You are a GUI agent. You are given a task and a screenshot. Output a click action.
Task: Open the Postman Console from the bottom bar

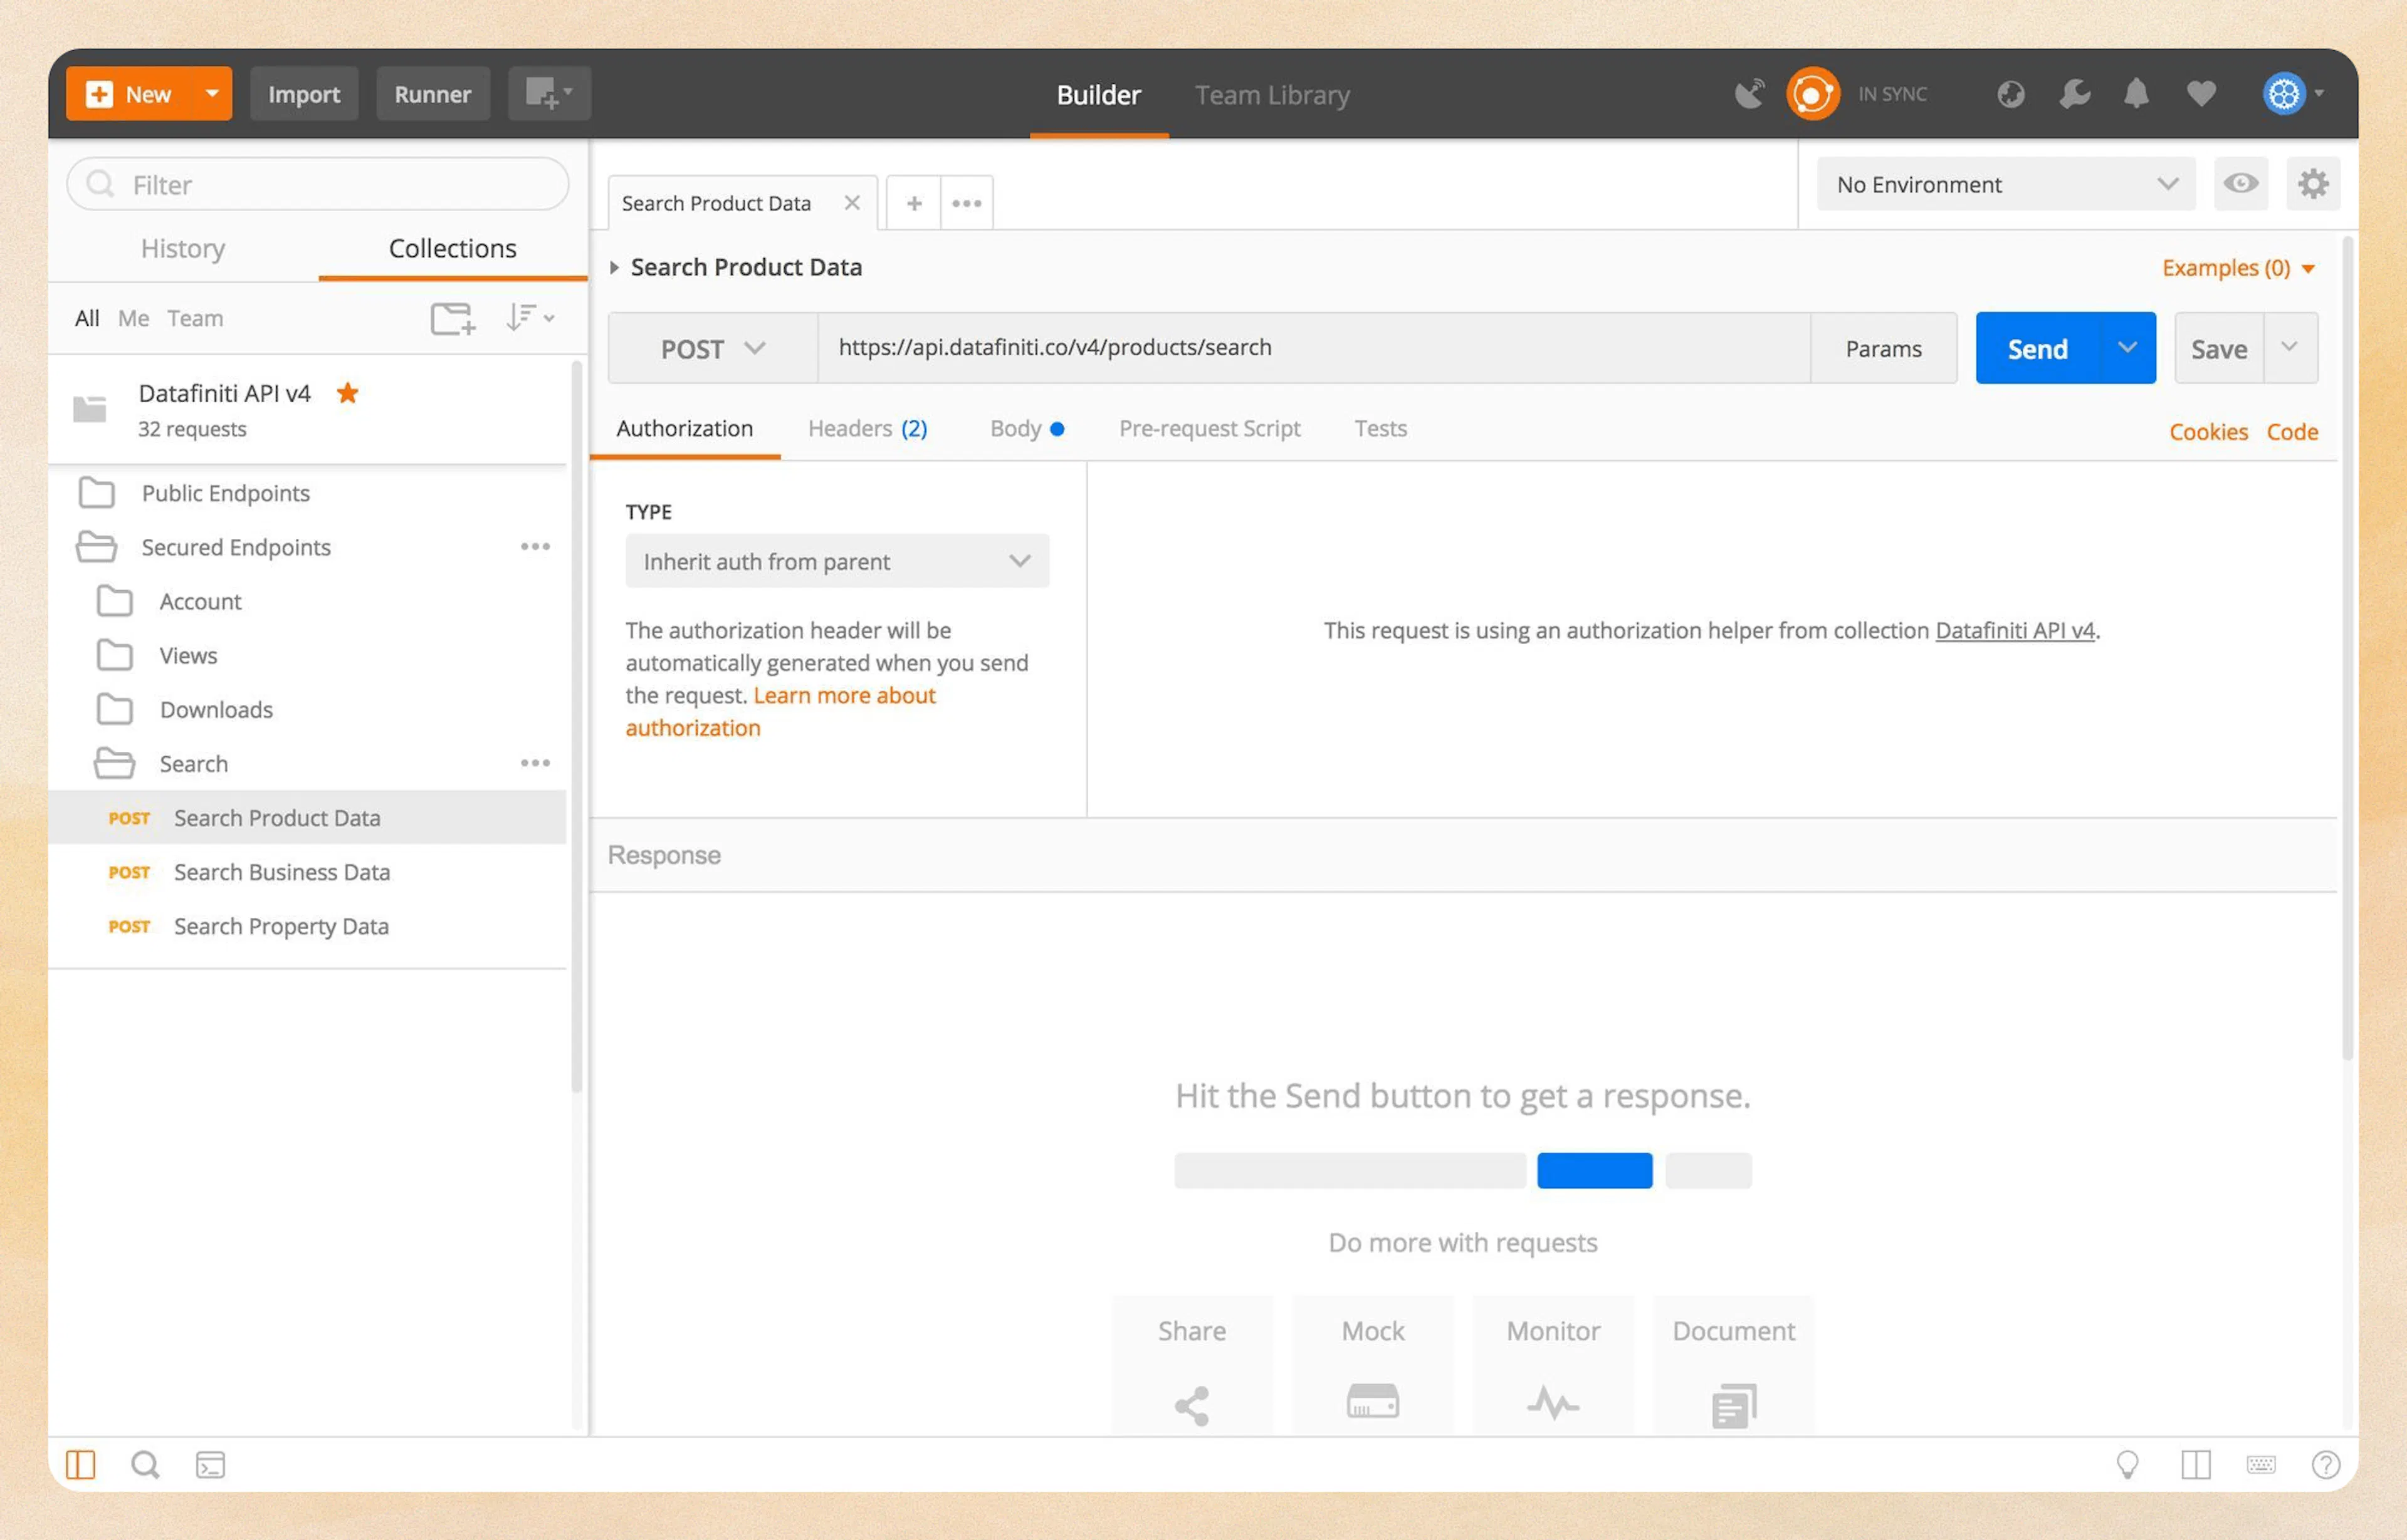211,1464
